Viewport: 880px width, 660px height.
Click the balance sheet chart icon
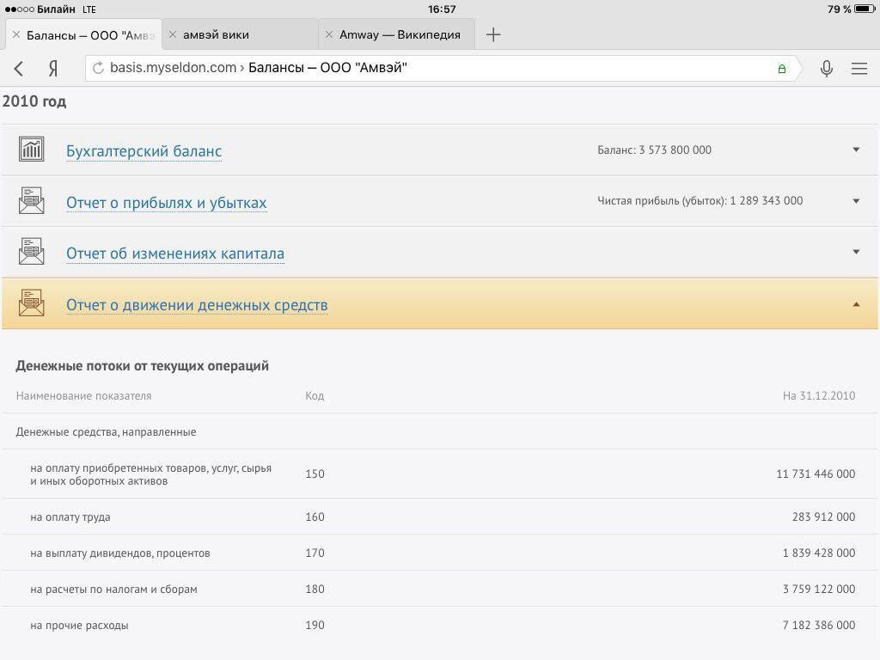32,150
